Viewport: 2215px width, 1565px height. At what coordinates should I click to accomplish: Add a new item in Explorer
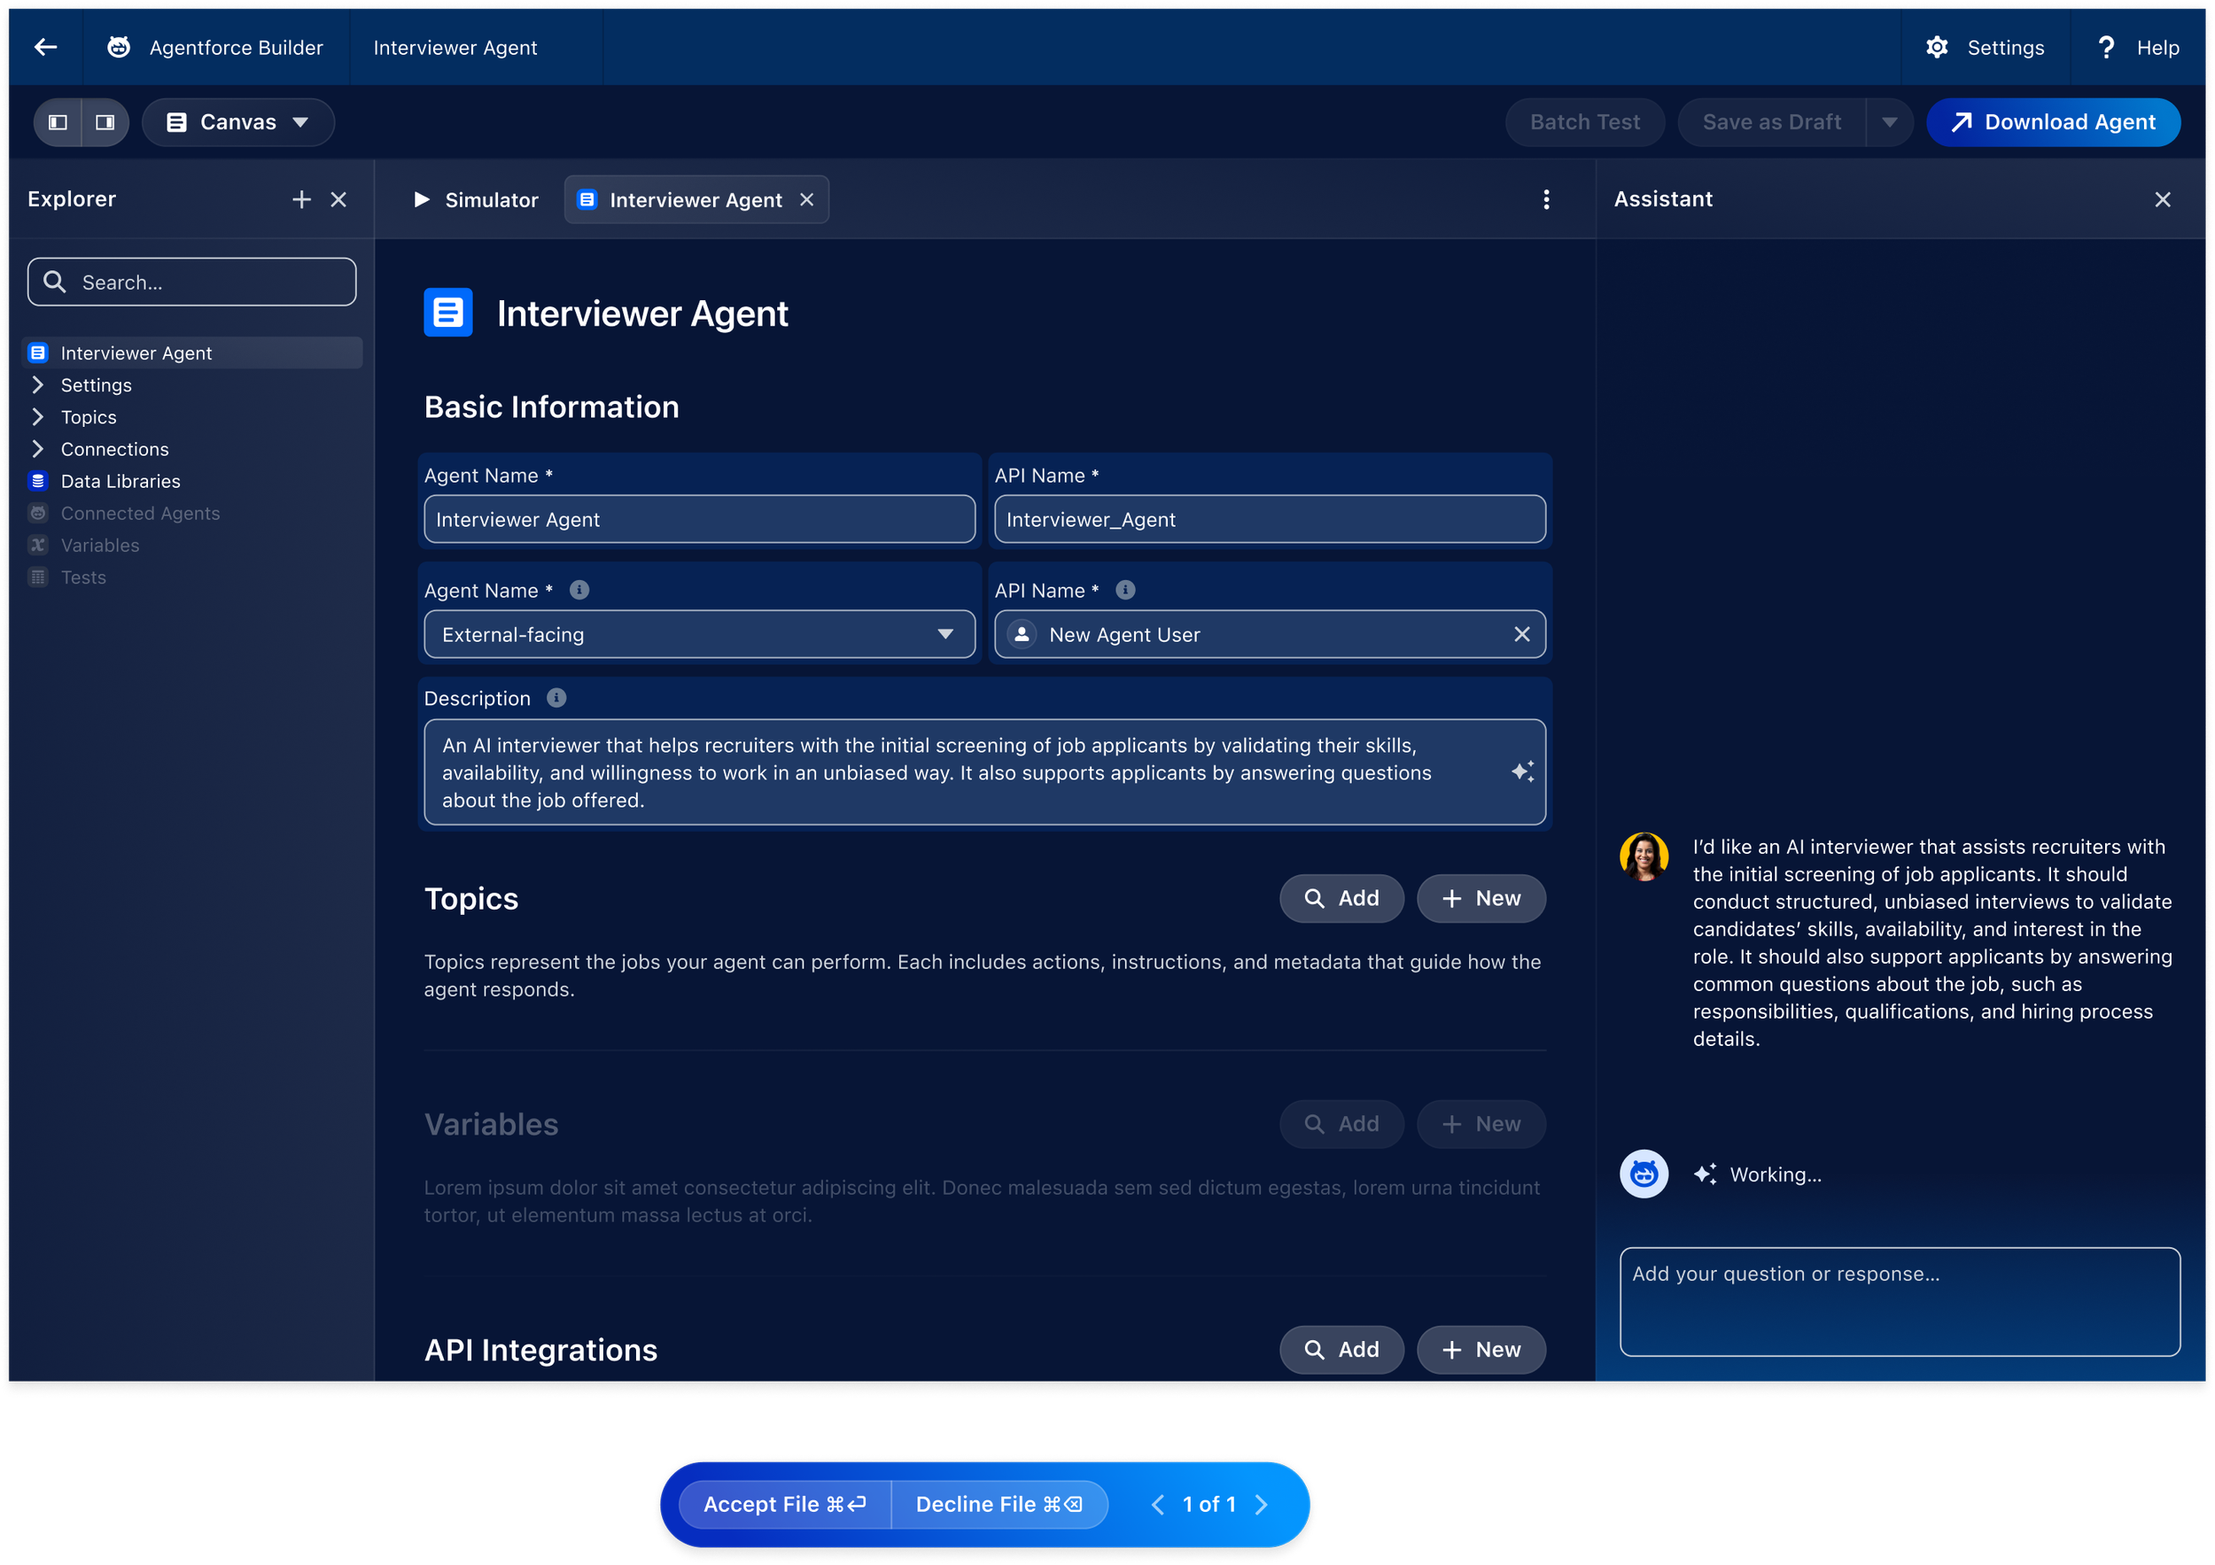[302, 199]
